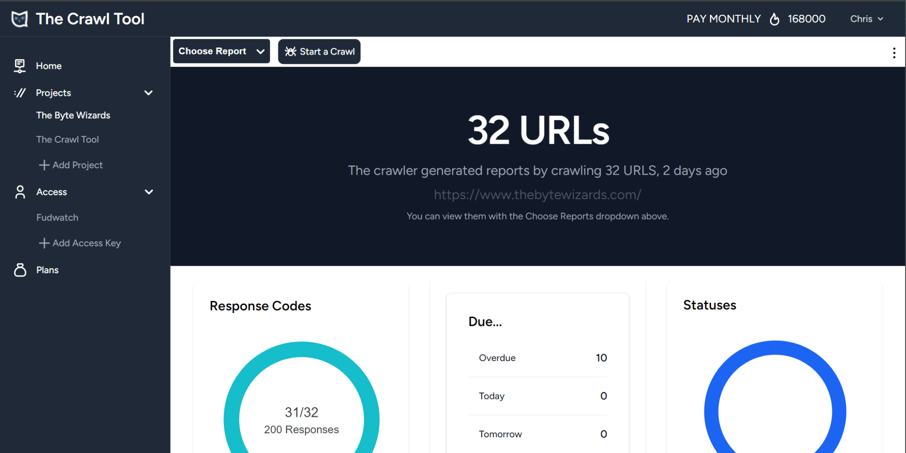Select Fudwatch under Access
This screenshot has width=906, height=453.
click(x=57, y=217)
